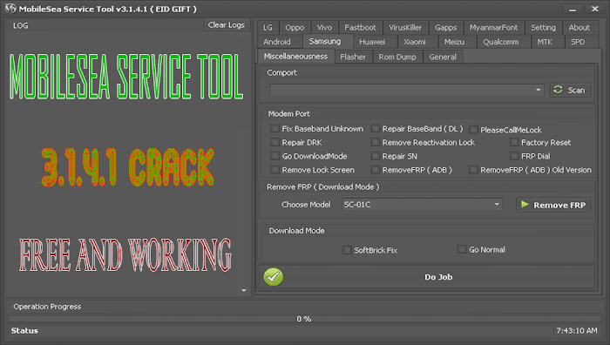Image resolution: width=610 pixels, height=345 pixels.
Task: Open the General sub-tab
Action: pyautogui.click(x=443, y=57)
